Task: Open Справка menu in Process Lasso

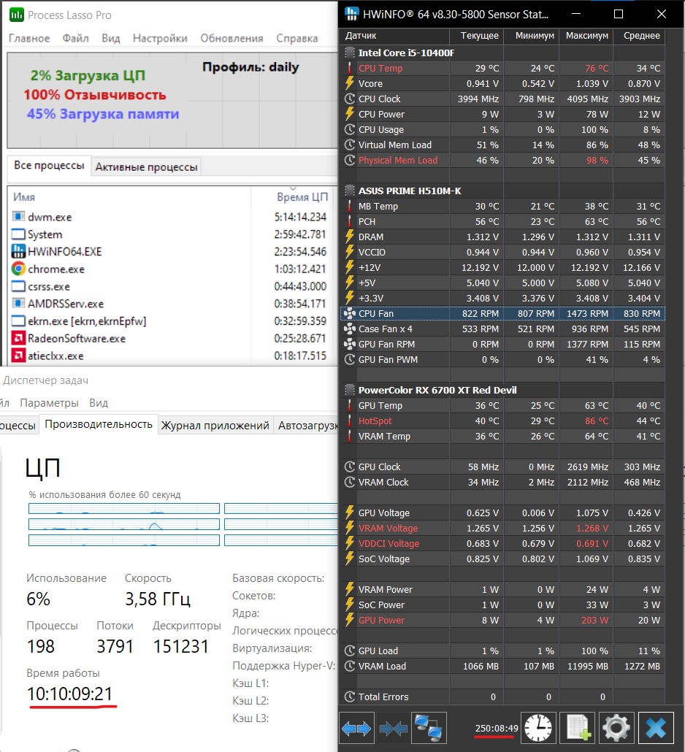Action: 297,39
